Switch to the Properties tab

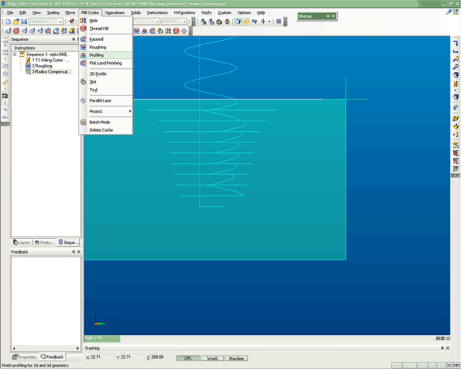(24, 357)
